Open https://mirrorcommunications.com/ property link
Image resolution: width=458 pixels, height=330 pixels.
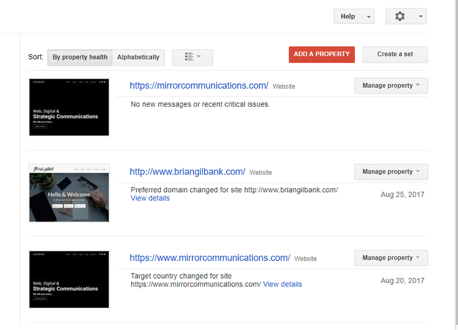199,85
